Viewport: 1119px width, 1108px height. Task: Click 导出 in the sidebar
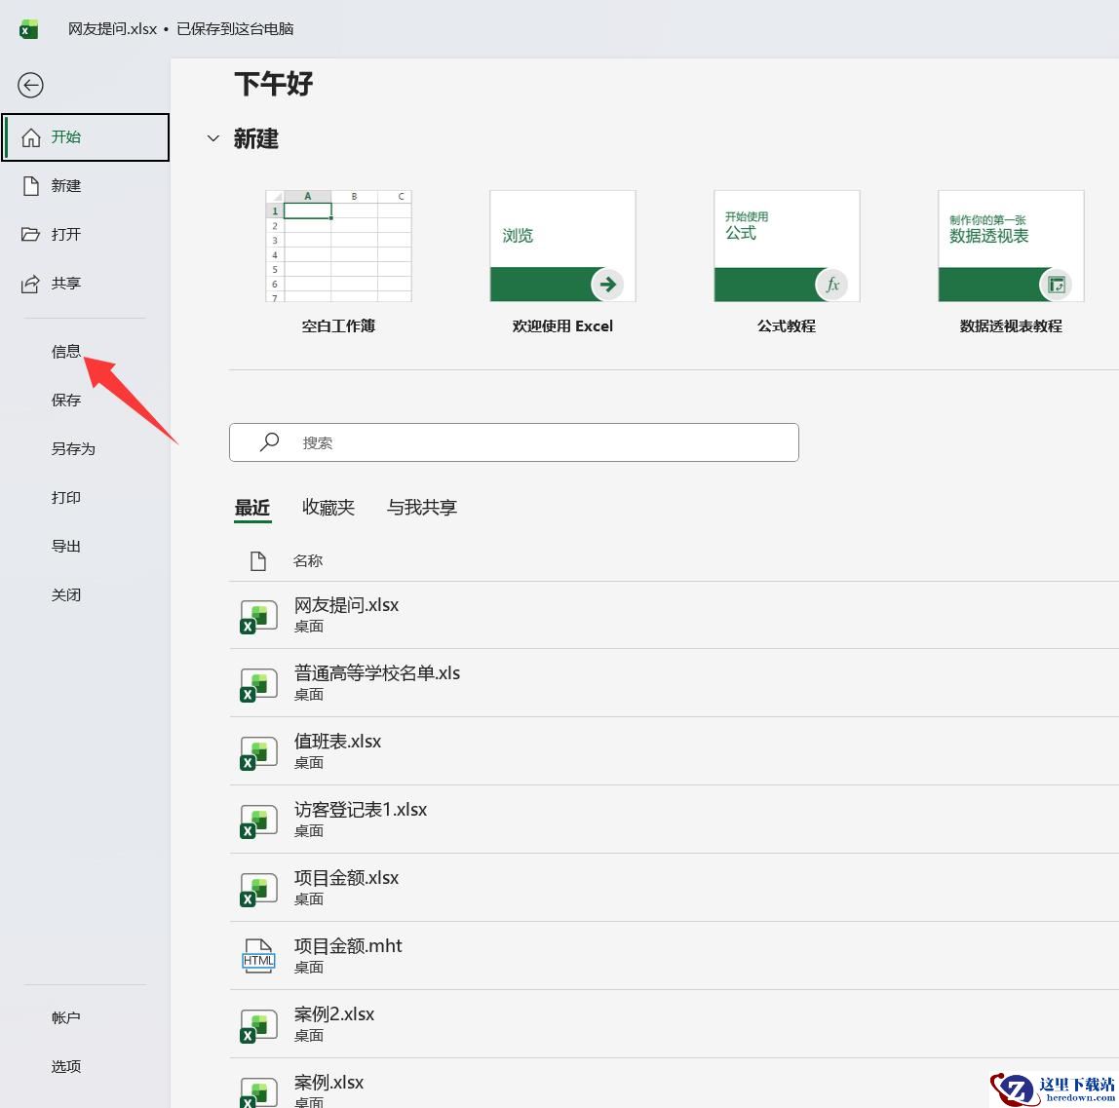[65, 547]
